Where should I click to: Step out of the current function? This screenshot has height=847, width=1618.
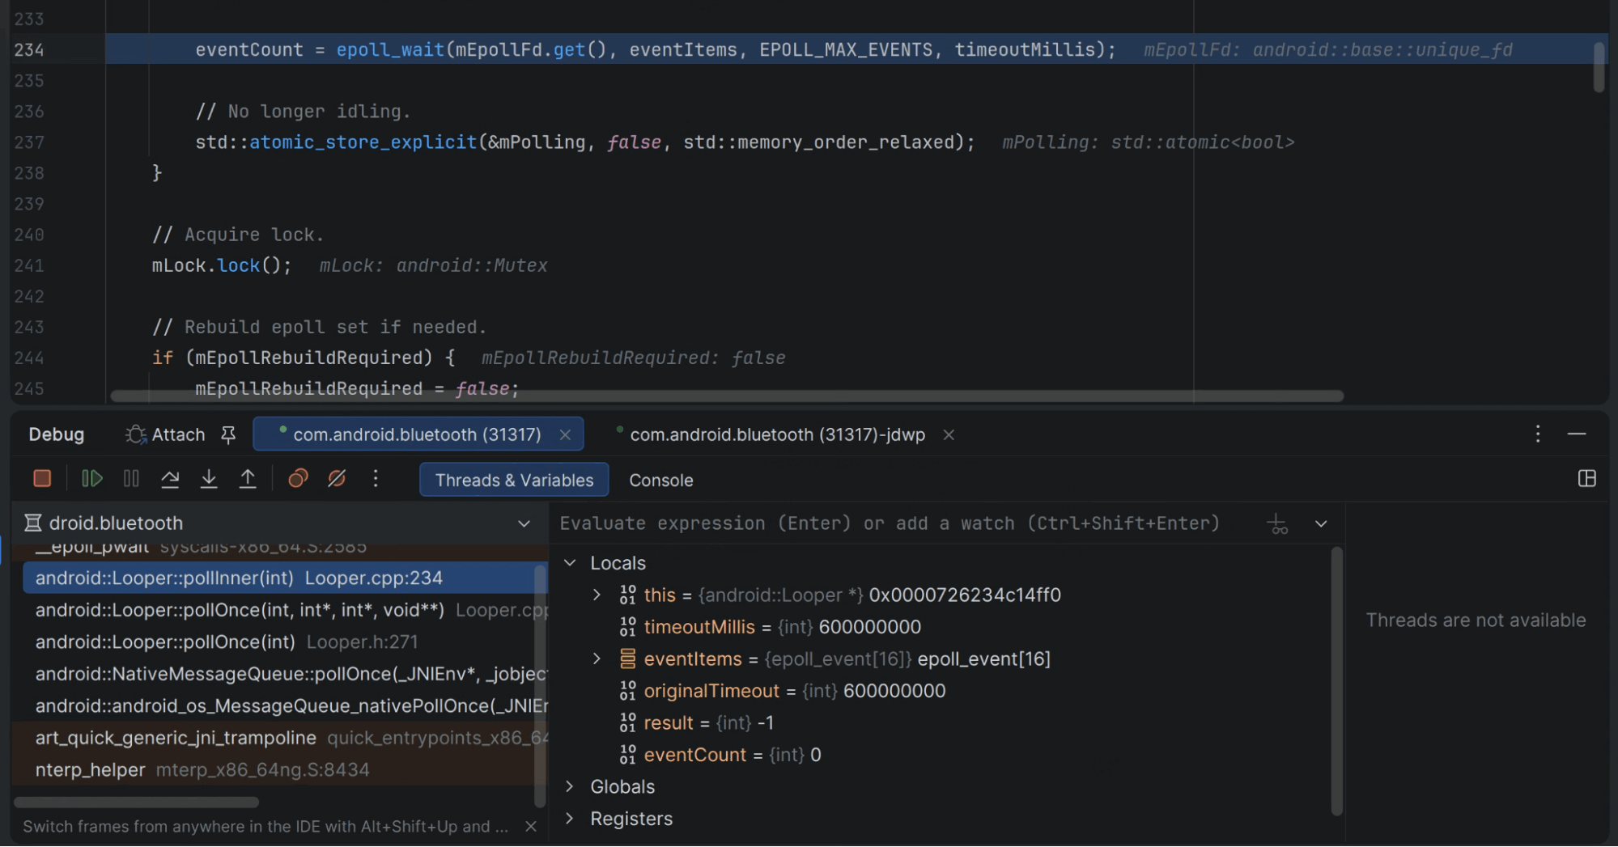click(x=248, y=479)
